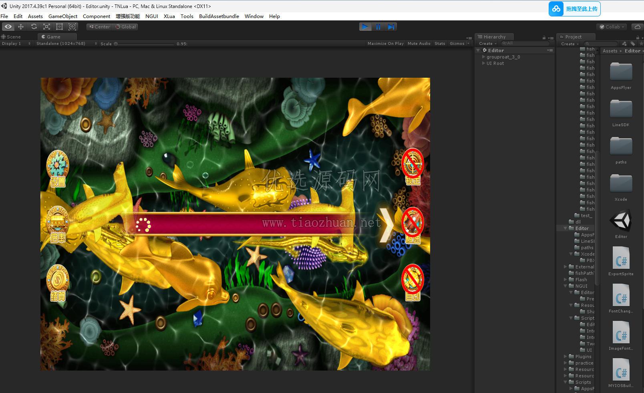Toggle Mute Audio in Game view
Viewport: 644px width, 393px height.
pyautogui.click(x=419, y=44)
